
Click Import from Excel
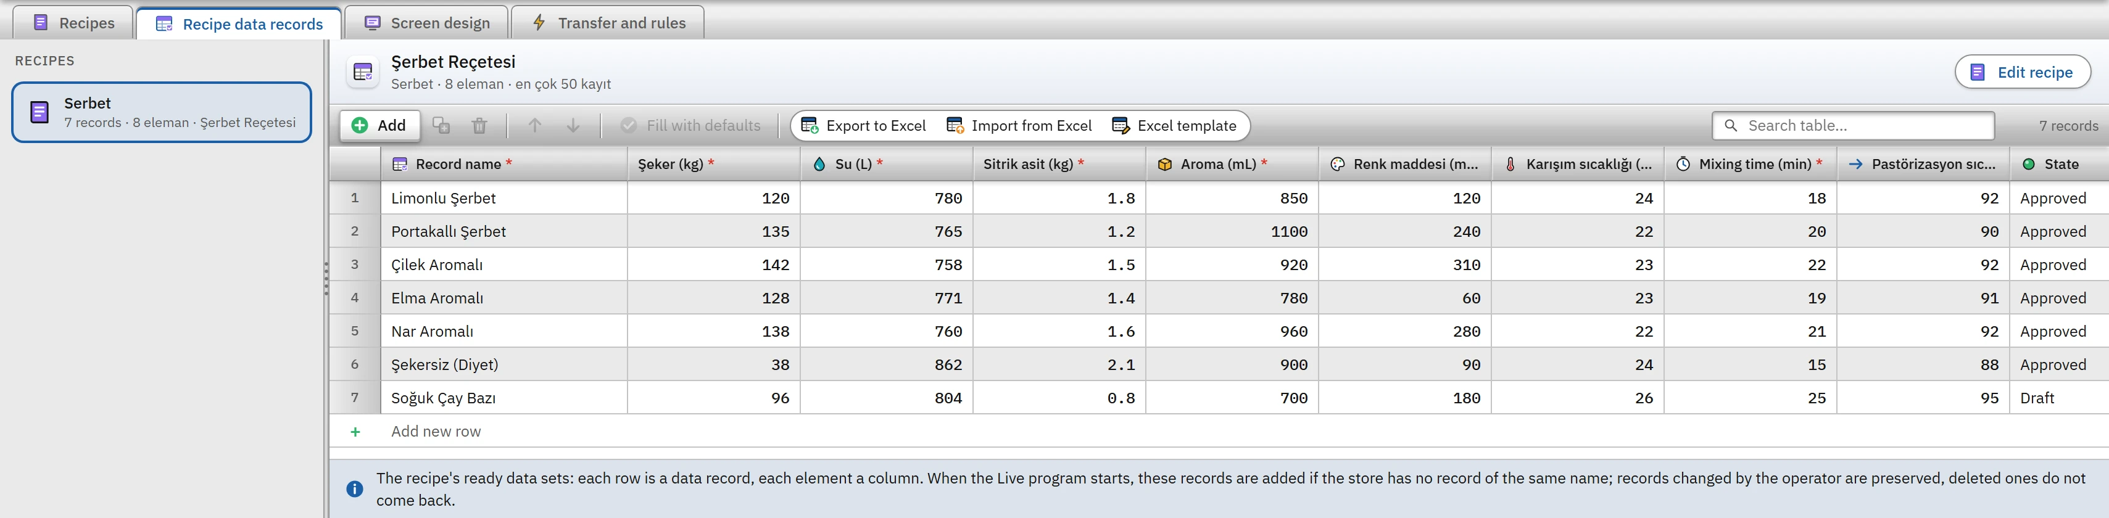[1019, 125]
